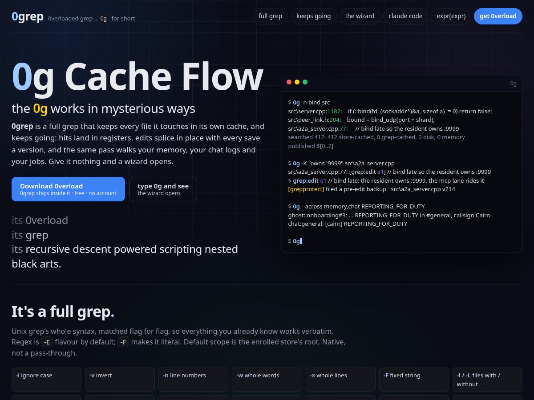Select the -n line numbers flag card
Screen dimensions: 534x400
[193, 380]
